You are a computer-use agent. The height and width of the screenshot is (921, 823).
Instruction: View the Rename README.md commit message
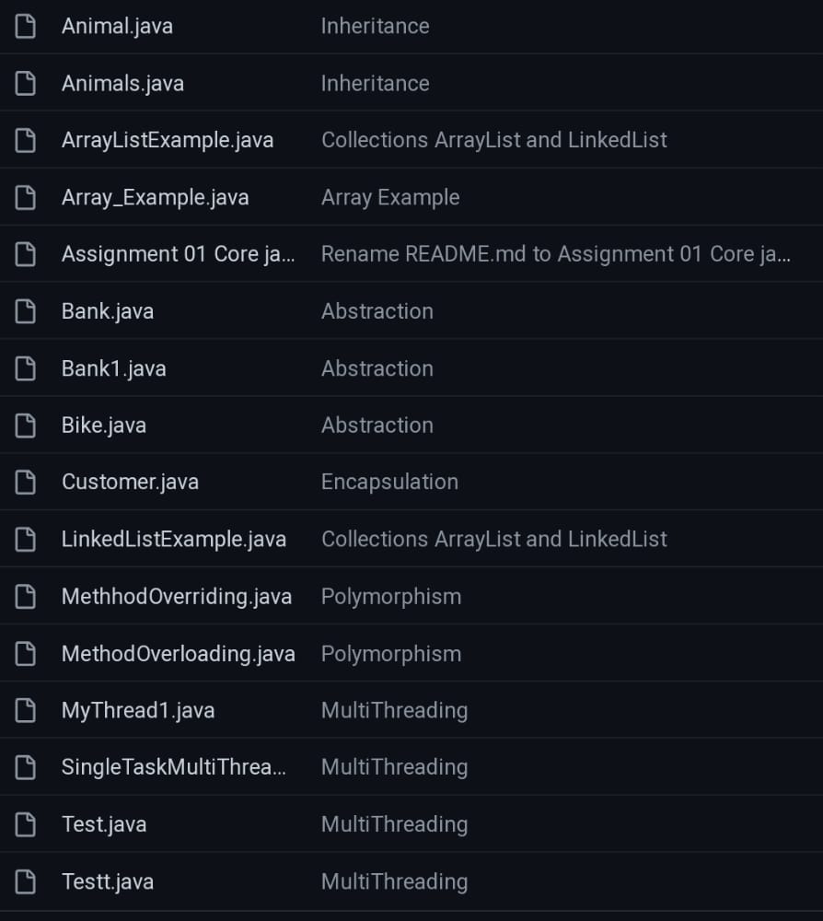[556, 254]
